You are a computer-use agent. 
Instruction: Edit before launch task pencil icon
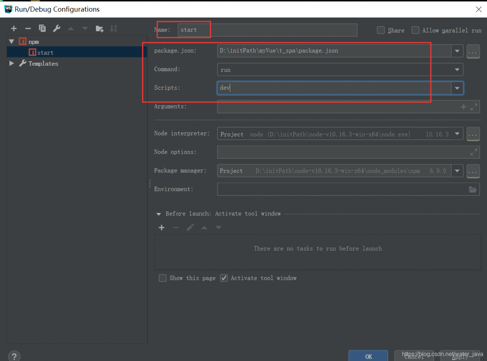click(190, 227)
